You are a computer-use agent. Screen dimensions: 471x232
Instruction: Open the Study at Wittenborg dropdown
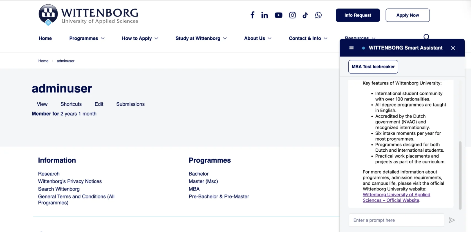click(201, 39)
